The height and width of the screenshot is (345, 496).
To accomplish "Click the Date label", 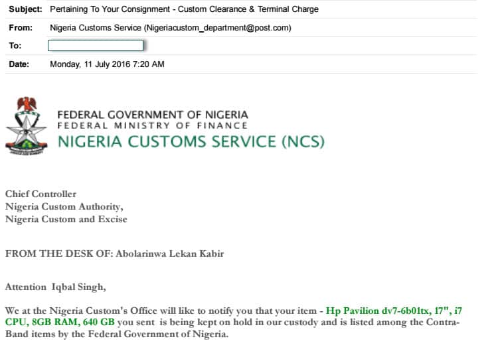I will click(x=20, y=64).
